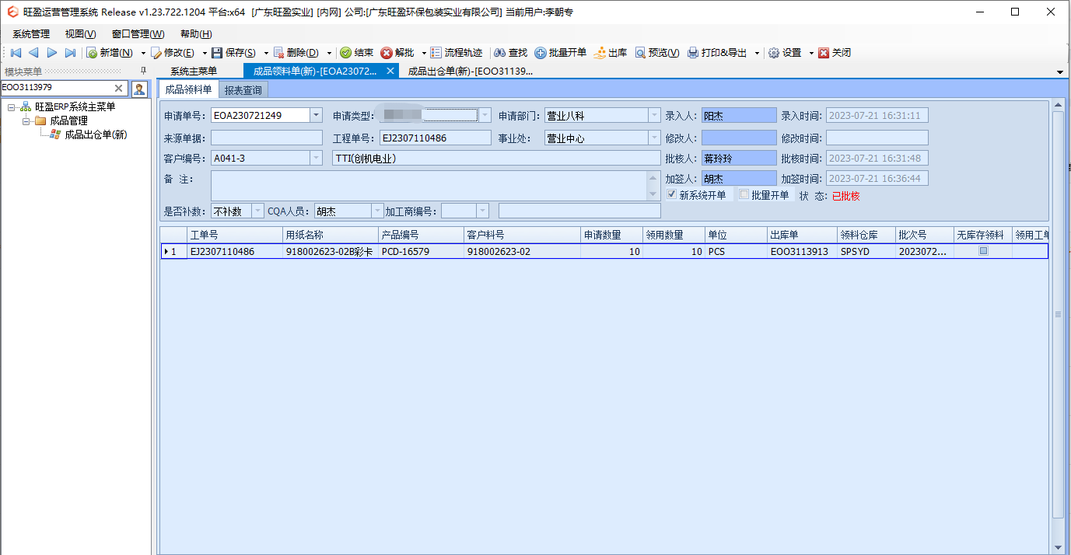1071x555 pixels.
Task: Open the 新增 dropdown arrow
Action: pyautogui.click(x=143, y=53)
